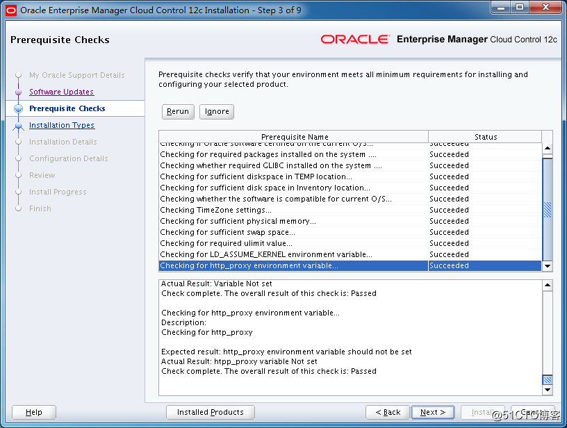
Task: Click the Software Updates step bullet icon
Action: pyautogui.click(x=19, y=92)
